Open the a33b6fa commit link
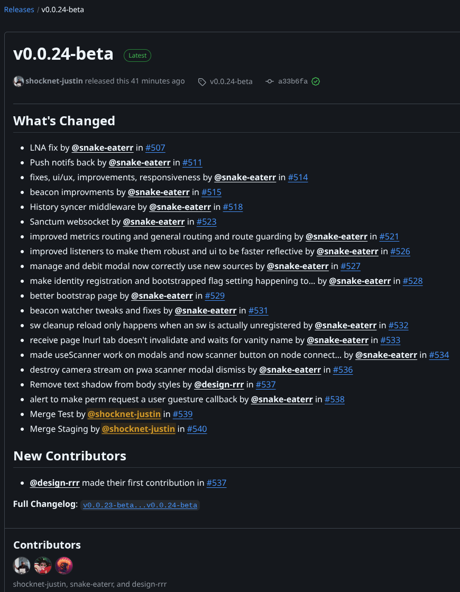 [x=293, y=81]
